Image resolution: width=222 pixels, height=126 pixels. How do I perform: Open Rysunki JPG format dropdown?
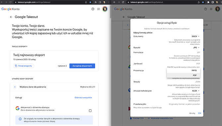point(196,48)
